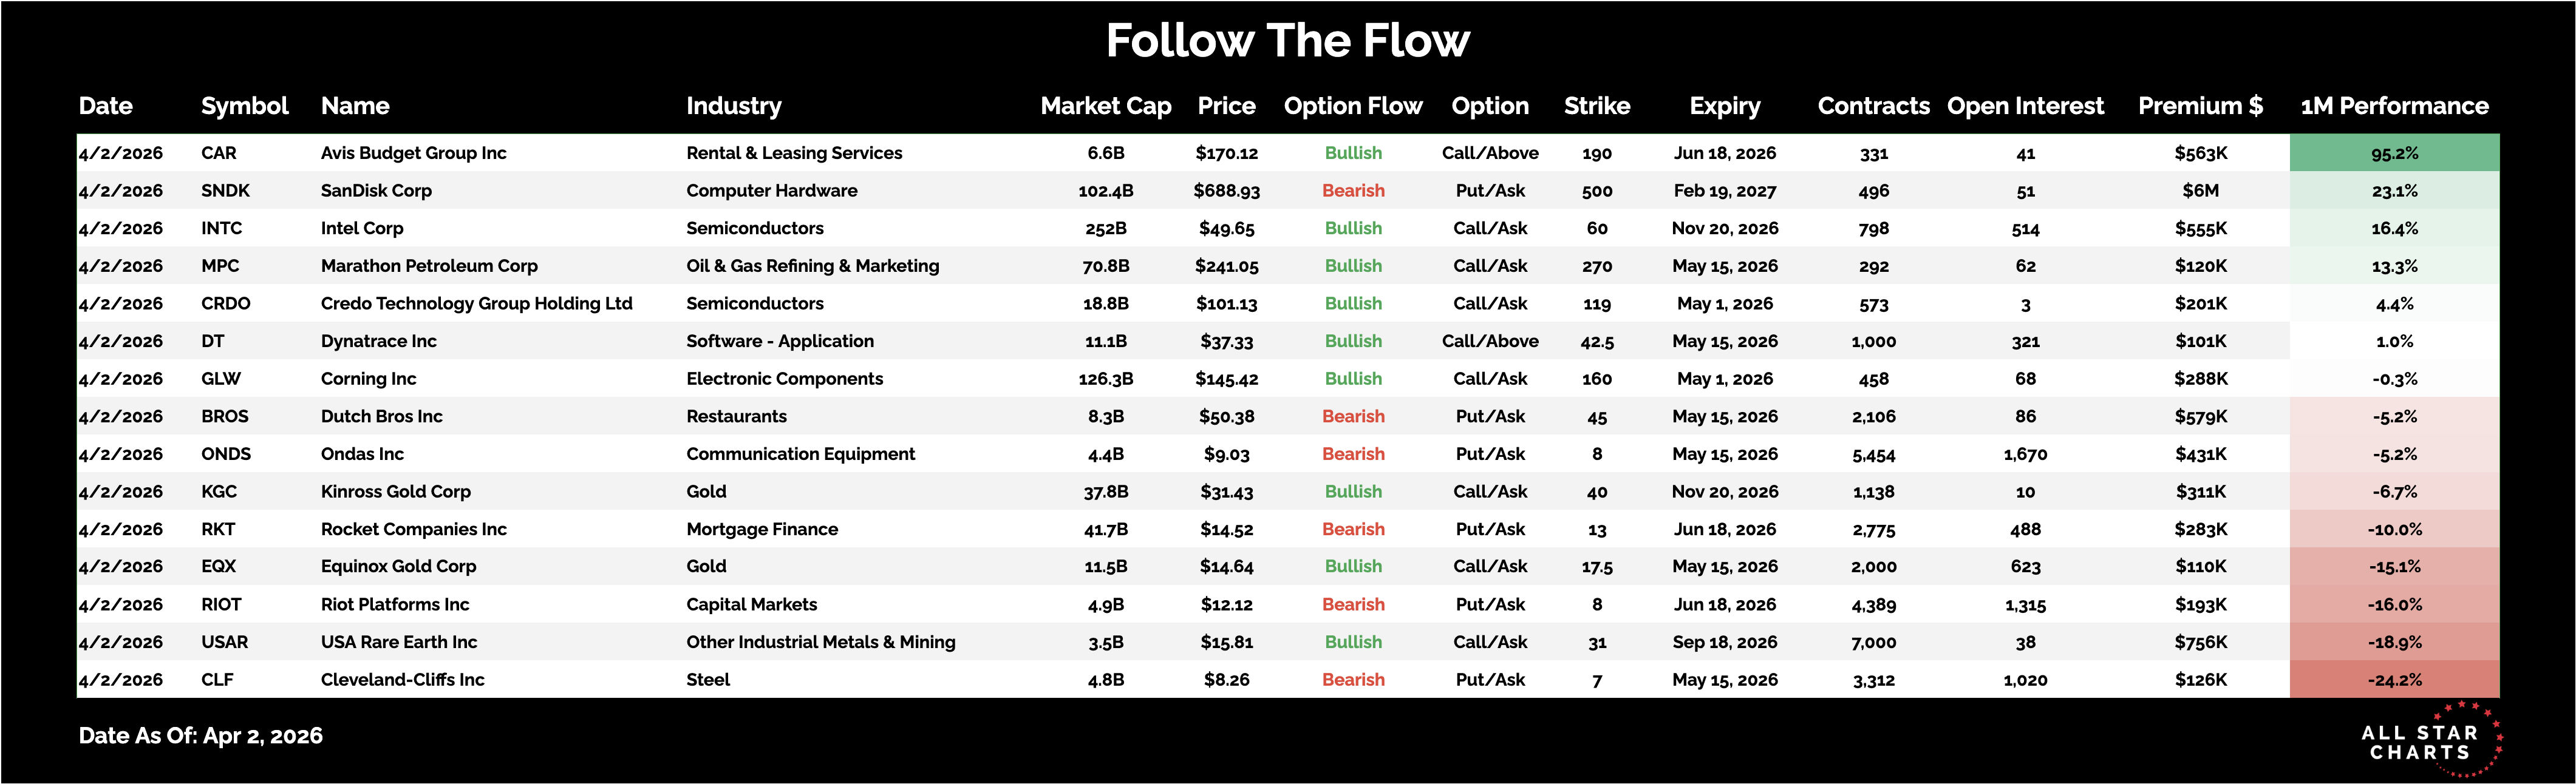Click the Avis 95.2% performance cell
This screenshot has width=2576, height=784.
2394,153
